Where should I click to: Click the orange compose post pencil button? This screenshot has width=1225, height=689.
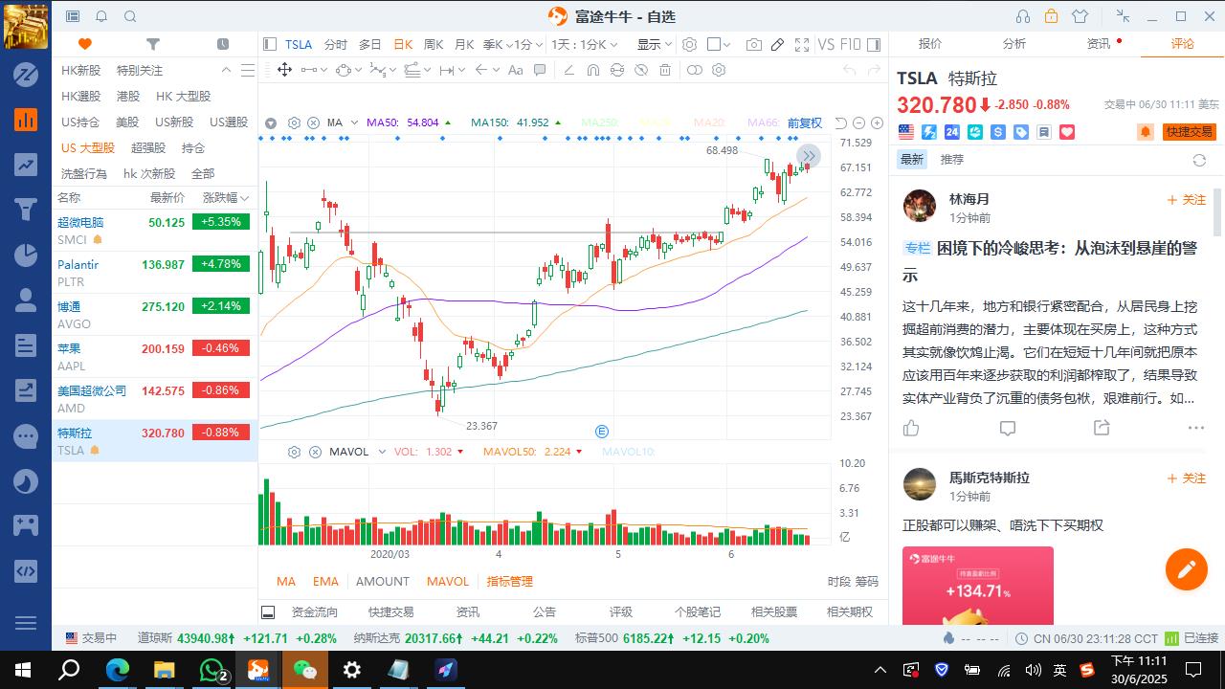tap(1186, 569)
